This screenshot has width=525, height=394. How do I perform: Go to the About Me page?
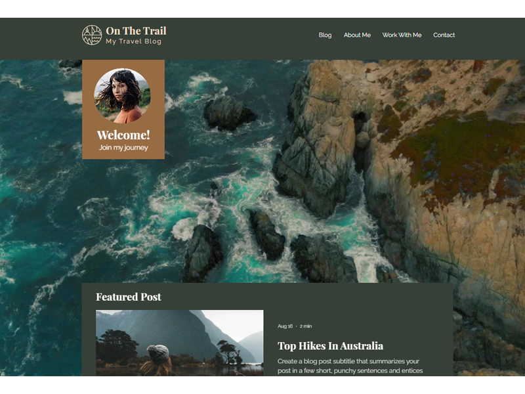357,35
